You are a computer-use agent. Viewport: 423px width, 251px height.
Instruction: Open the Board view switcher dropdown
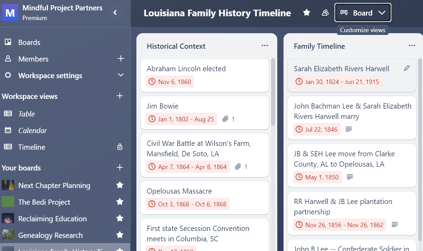tap(363, 12)
